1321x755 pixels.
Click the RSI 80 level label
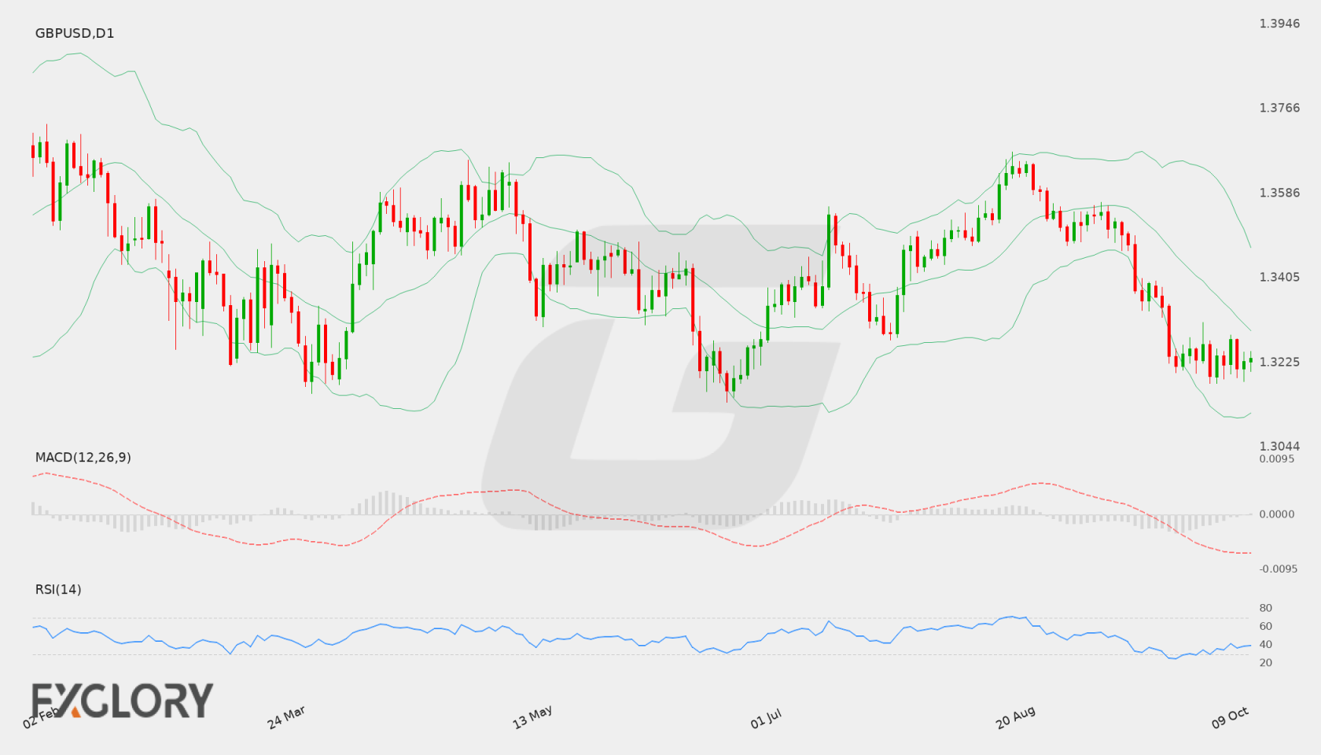[x=1266, y=608]
